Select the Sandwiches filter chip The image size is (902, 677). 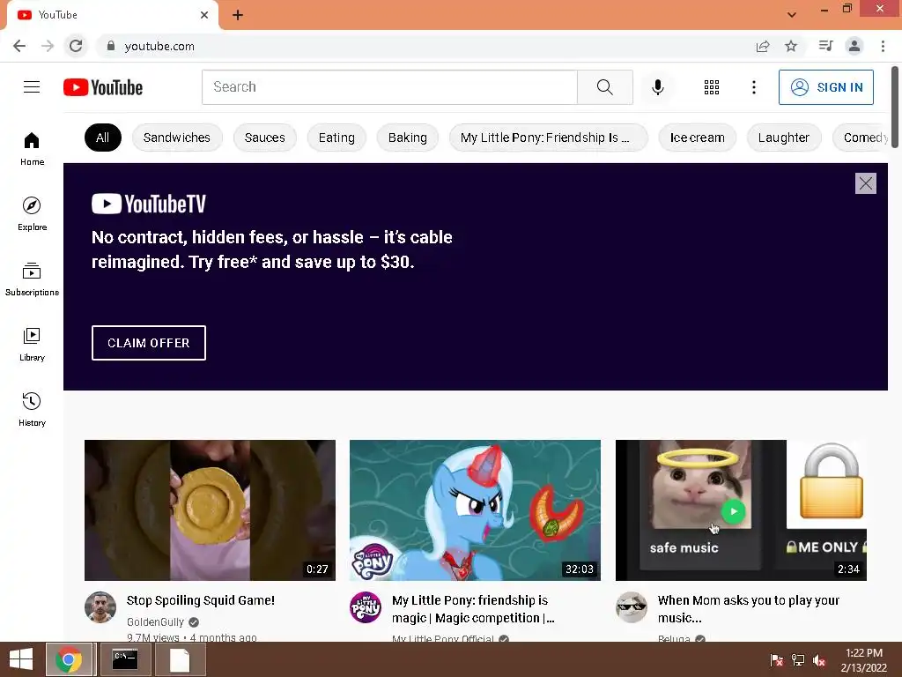coord(176,138)
